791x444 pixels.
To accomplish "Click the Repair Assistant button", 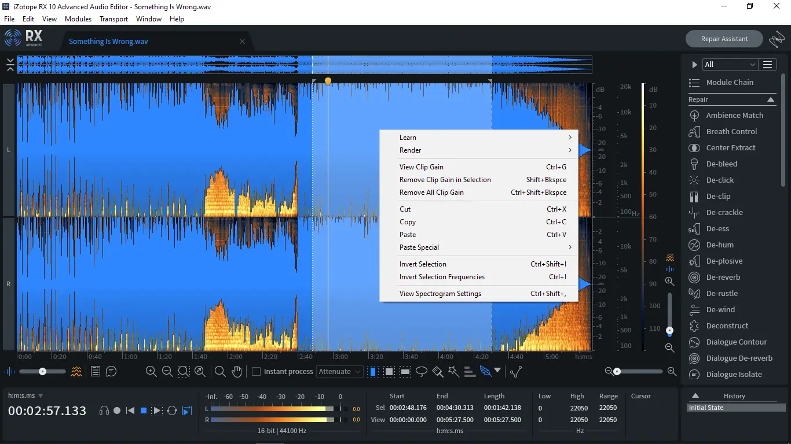I will point(724,39).
